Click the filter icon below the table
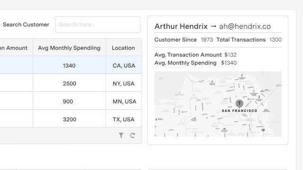This screenshot has height=170, width=303. 121,136
